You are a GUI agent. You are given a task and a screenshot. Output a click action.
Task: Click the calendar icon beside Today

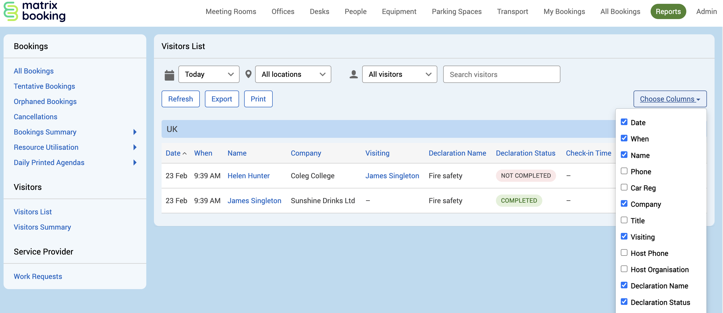(x=169, y=75)
